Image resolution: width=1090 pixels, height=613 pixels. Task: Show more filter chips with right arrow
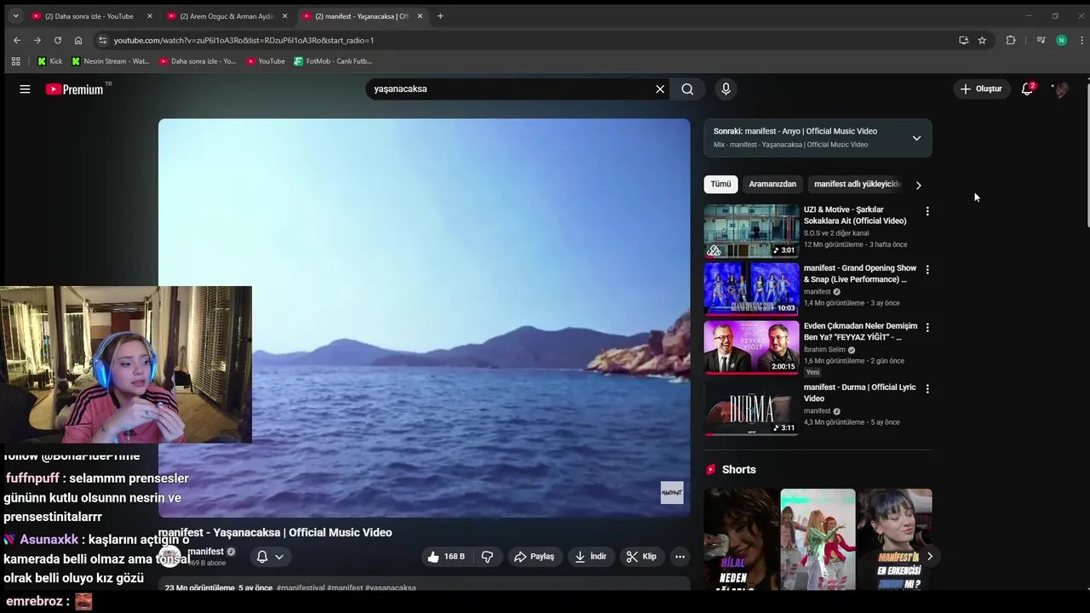point(918,185)
